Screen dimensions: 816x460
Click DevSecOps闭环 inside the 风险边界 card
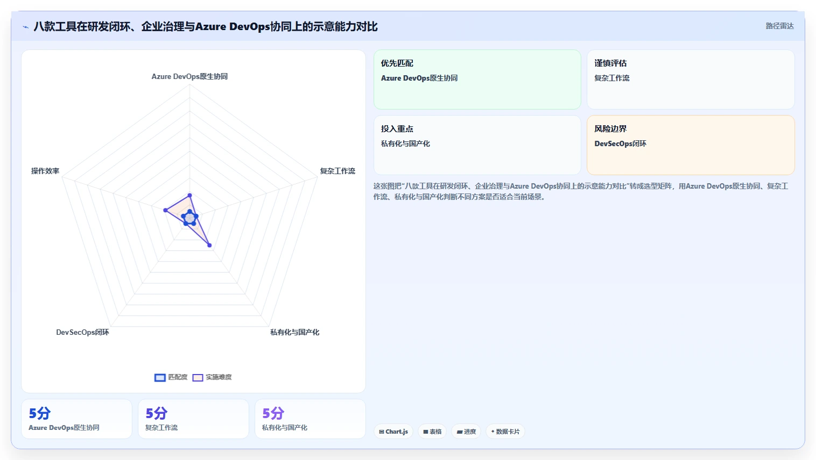tap(620, 143)
